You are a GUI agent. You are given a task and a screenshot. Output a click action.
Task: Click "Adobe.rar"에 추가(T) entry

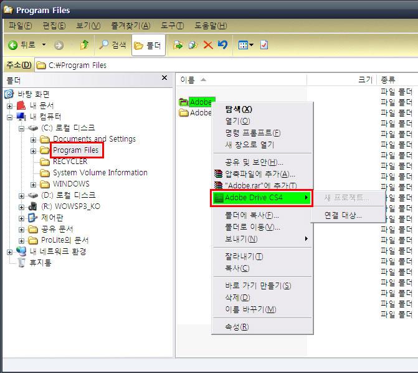tap(262, 185)
